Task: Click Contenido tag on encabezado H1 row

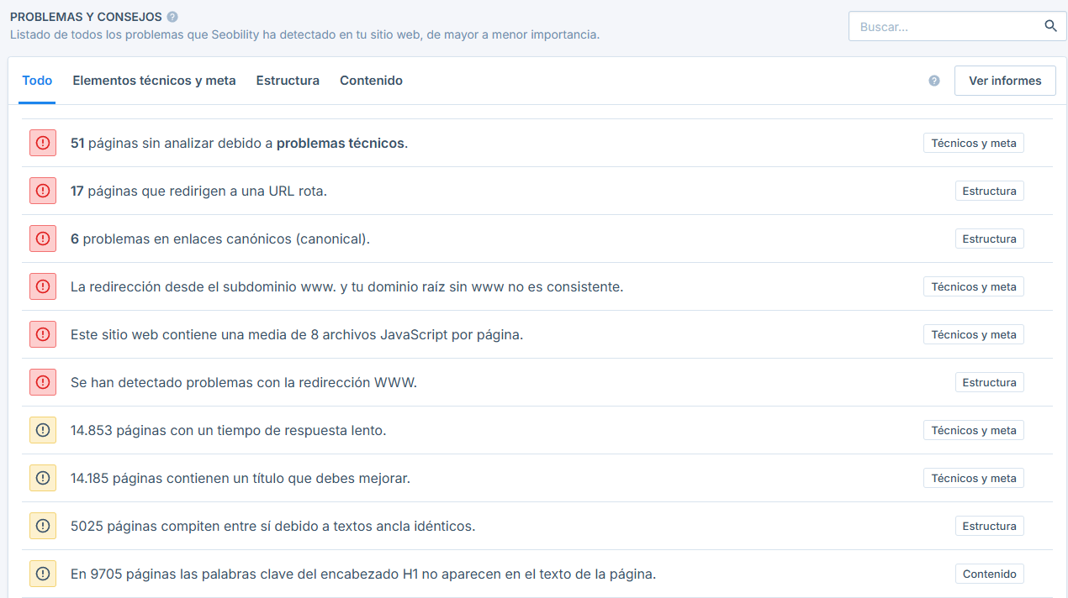Action: tap(989, 574)
